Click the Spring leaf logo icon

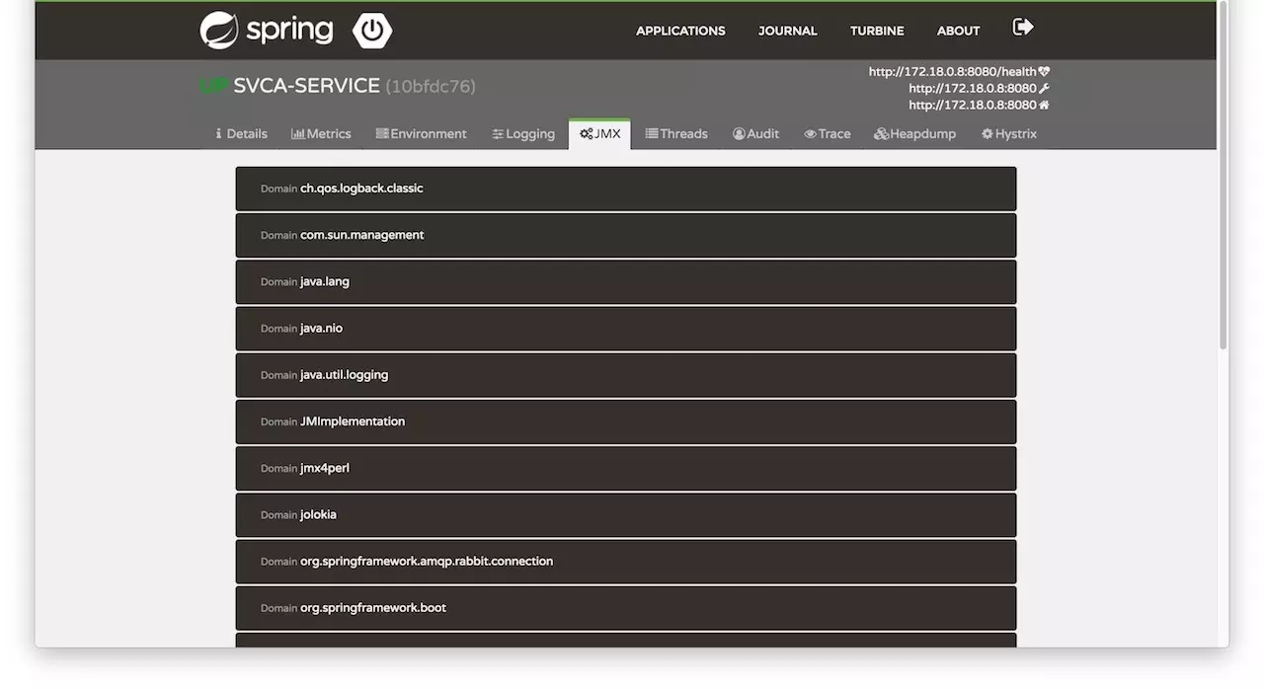218,31
